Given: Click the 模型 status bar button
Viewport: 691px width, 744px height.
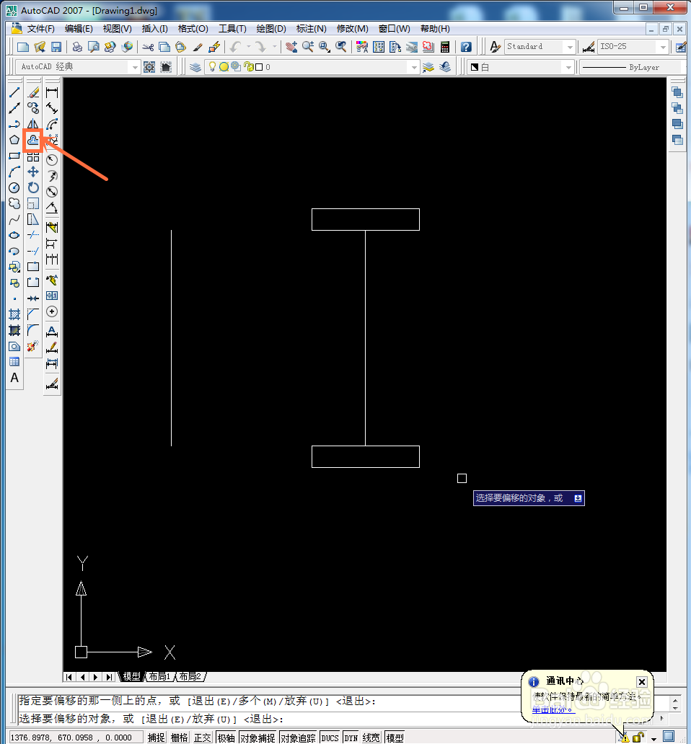Looking at the screenshot, I should coord(395,738).
